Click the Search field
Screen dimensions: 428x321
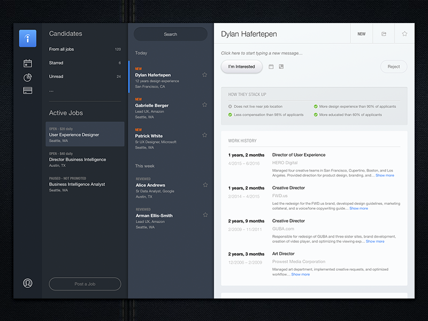(x=171, y=34)
